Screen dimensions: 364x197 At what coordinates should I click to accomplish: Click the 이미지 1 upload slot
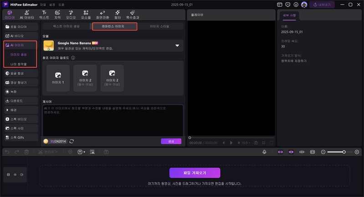point(58,77)
